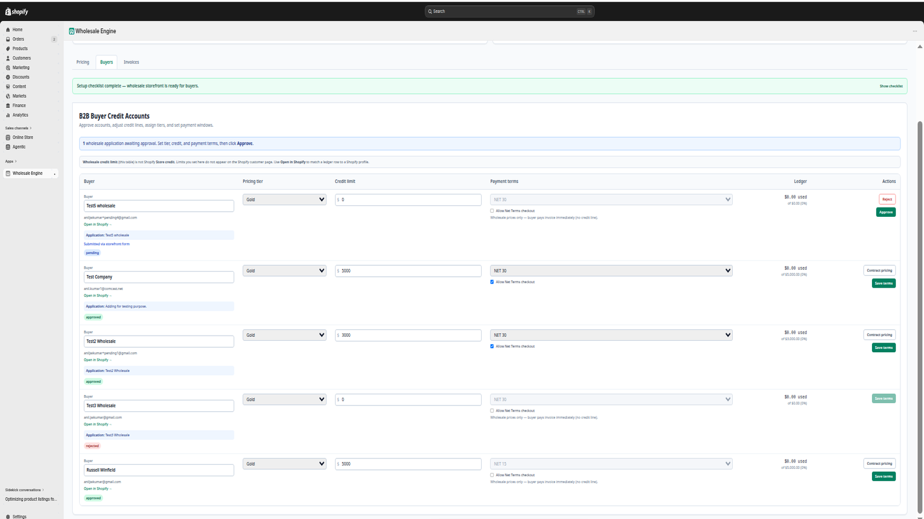Open the Optimizing product listings conversation
Screen dimensions: 924x519
(x=31, y=499)
